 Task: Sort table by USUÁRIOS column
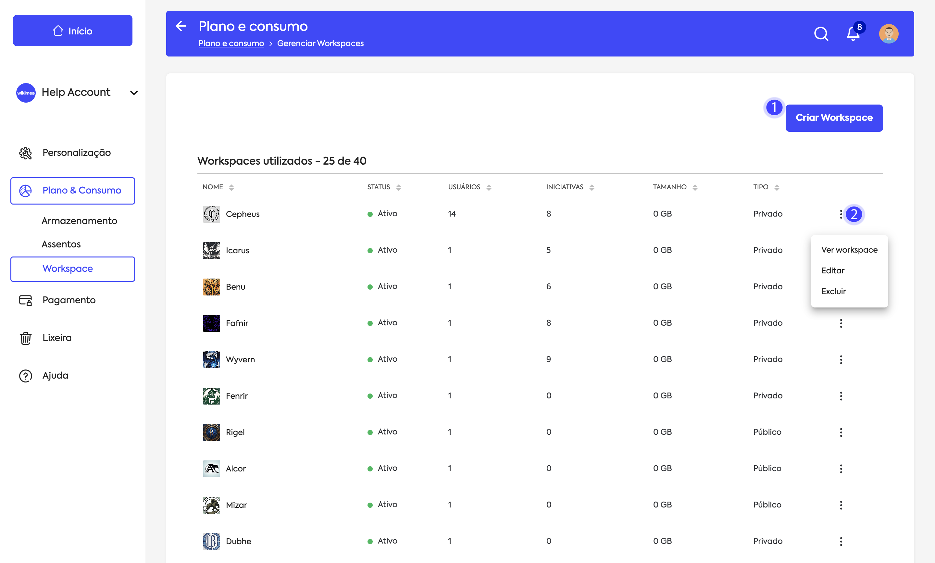pyautogui.click(x=489, y=187)
